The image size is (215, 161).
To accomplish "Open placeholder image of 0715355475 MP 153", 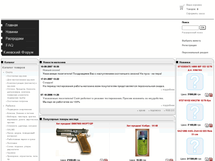I will [195, 82].
